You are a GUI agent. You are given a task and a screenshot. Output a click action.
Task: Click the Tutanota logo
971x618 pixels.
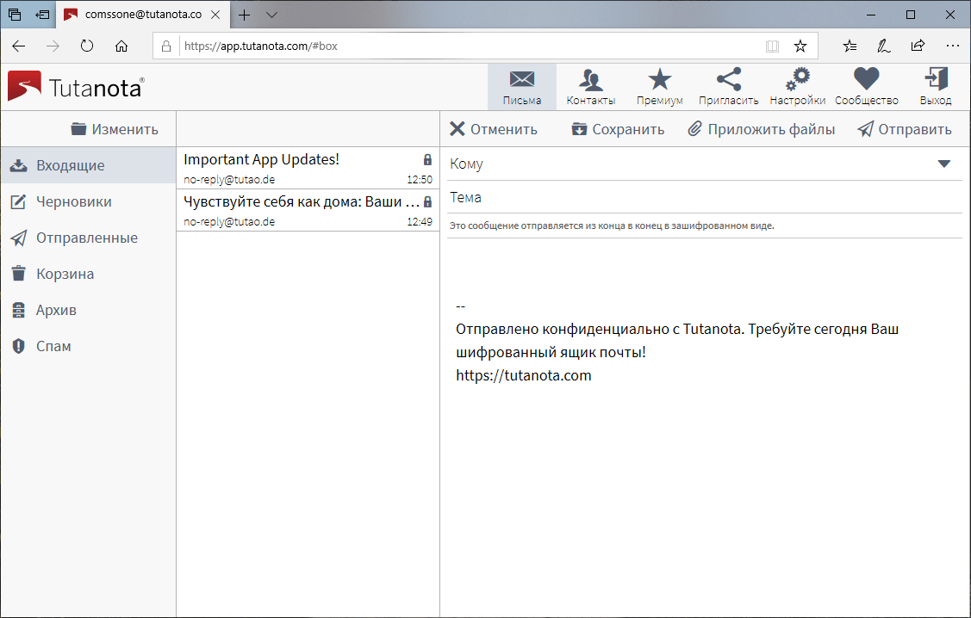(76, 87)
